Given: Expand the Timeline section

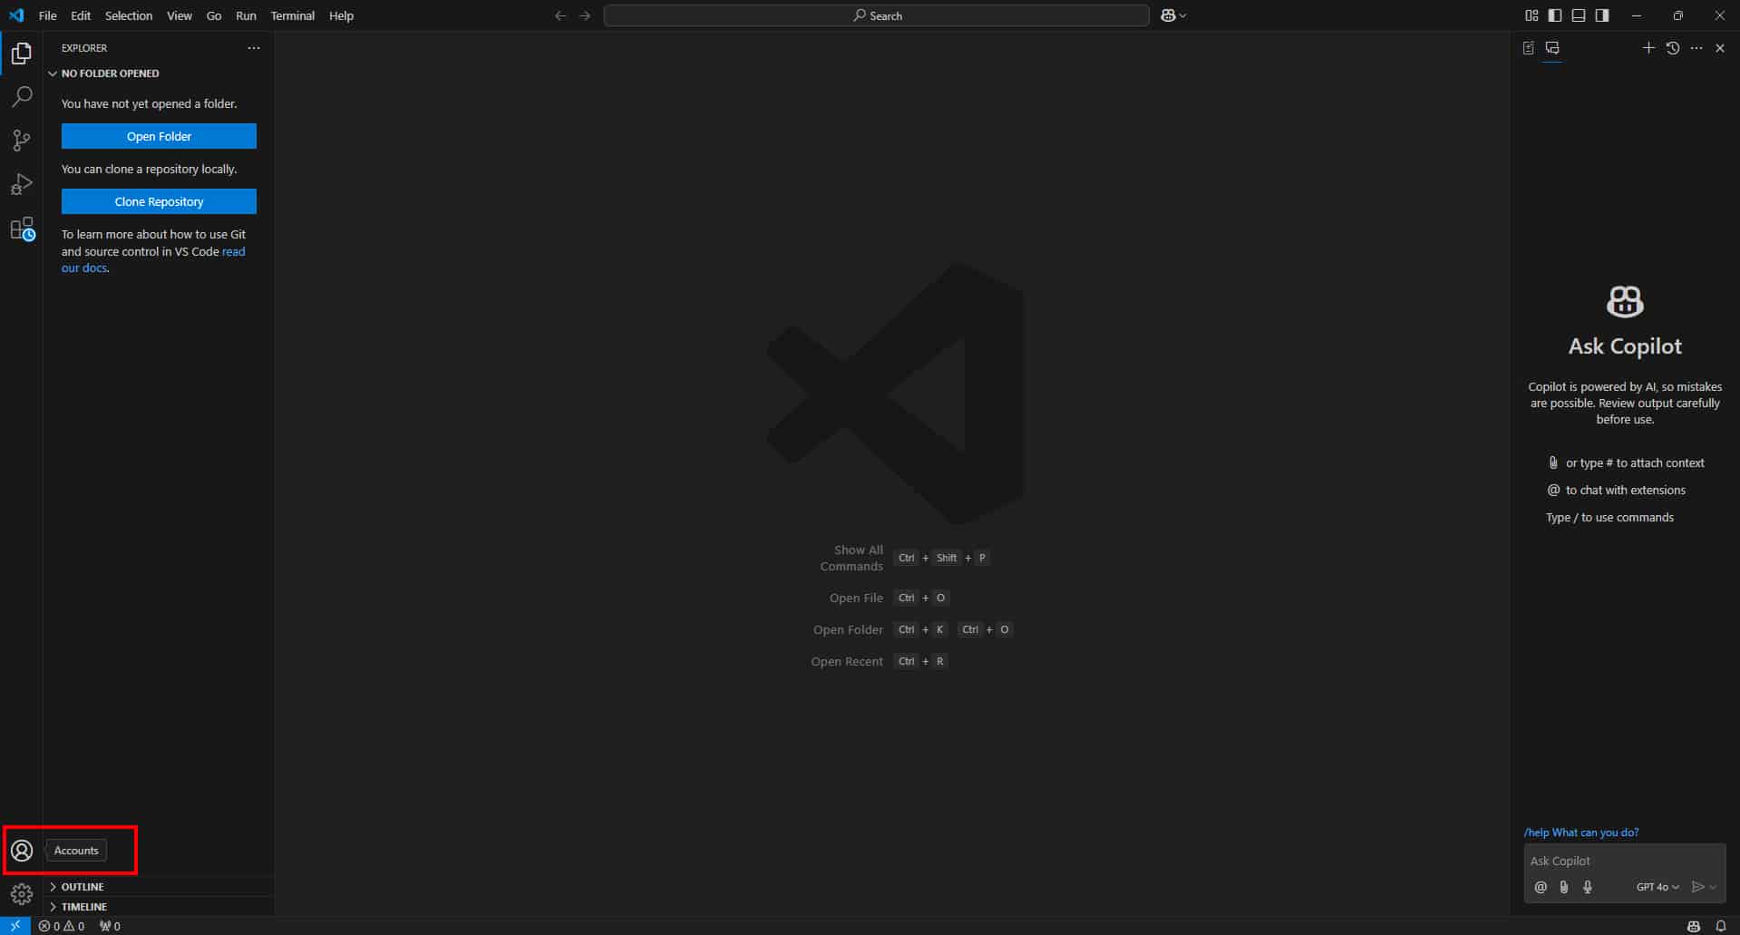Looking at the screenshot, I should 159,907.
